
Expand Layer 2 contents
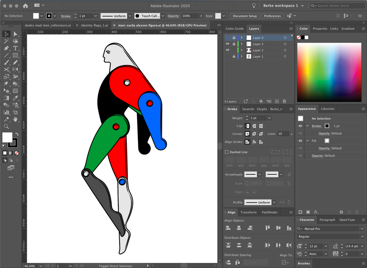[241, 50]
